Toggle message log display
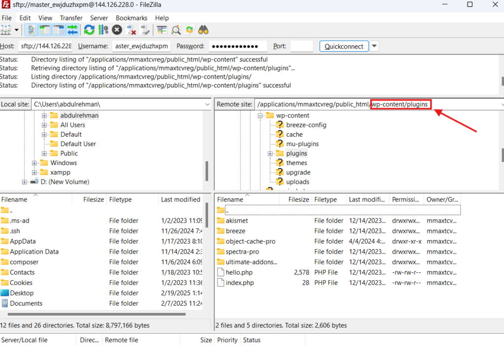The width and height of the screenshot is (504, 347). 31,30
